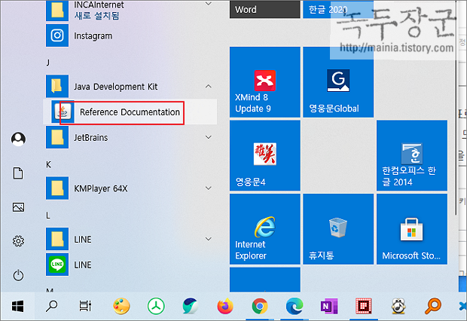Select the Java Development Kit folder entry
This screenshot has width=467, height=321.
[130, 87]
